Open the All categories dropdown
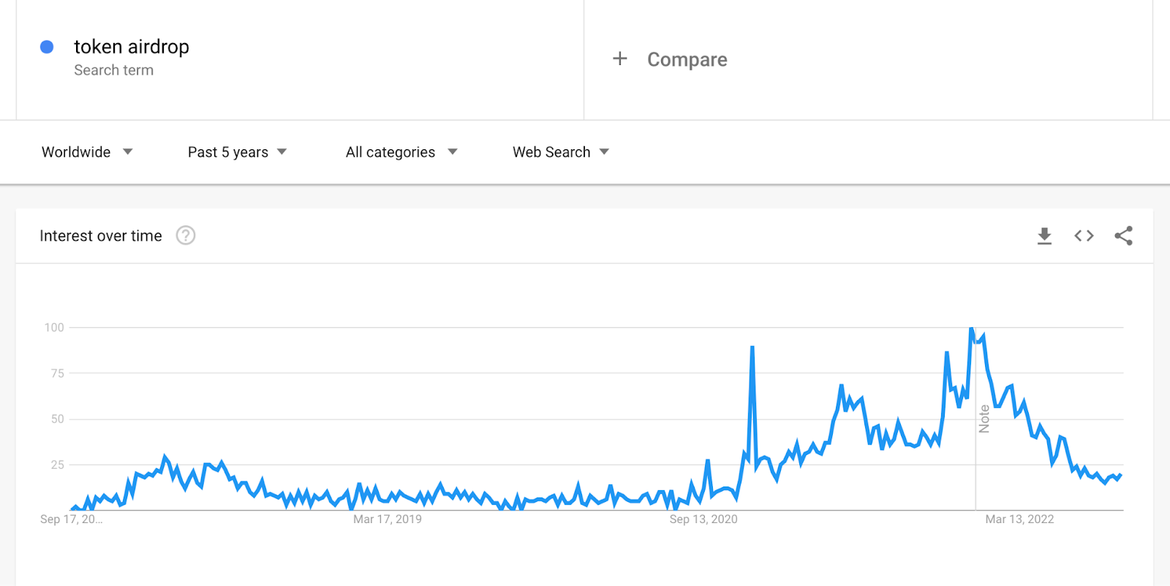The image size is (1170, 586). [401, 152]
